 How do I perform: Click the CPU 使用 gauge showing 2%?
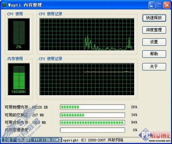[19, 34]
